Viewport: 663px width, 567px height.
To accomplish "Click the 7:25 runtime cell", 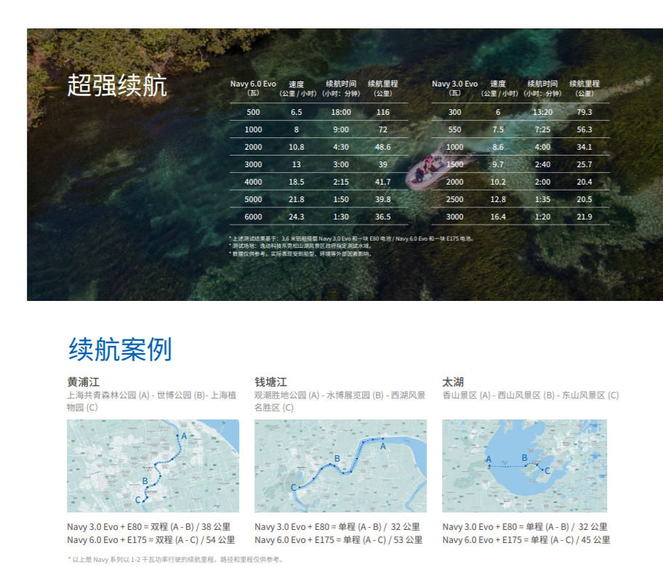I will [542, 130].
